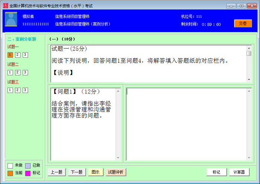
Task: Select question 2 under 试题一
Action: tap(17, 55)
